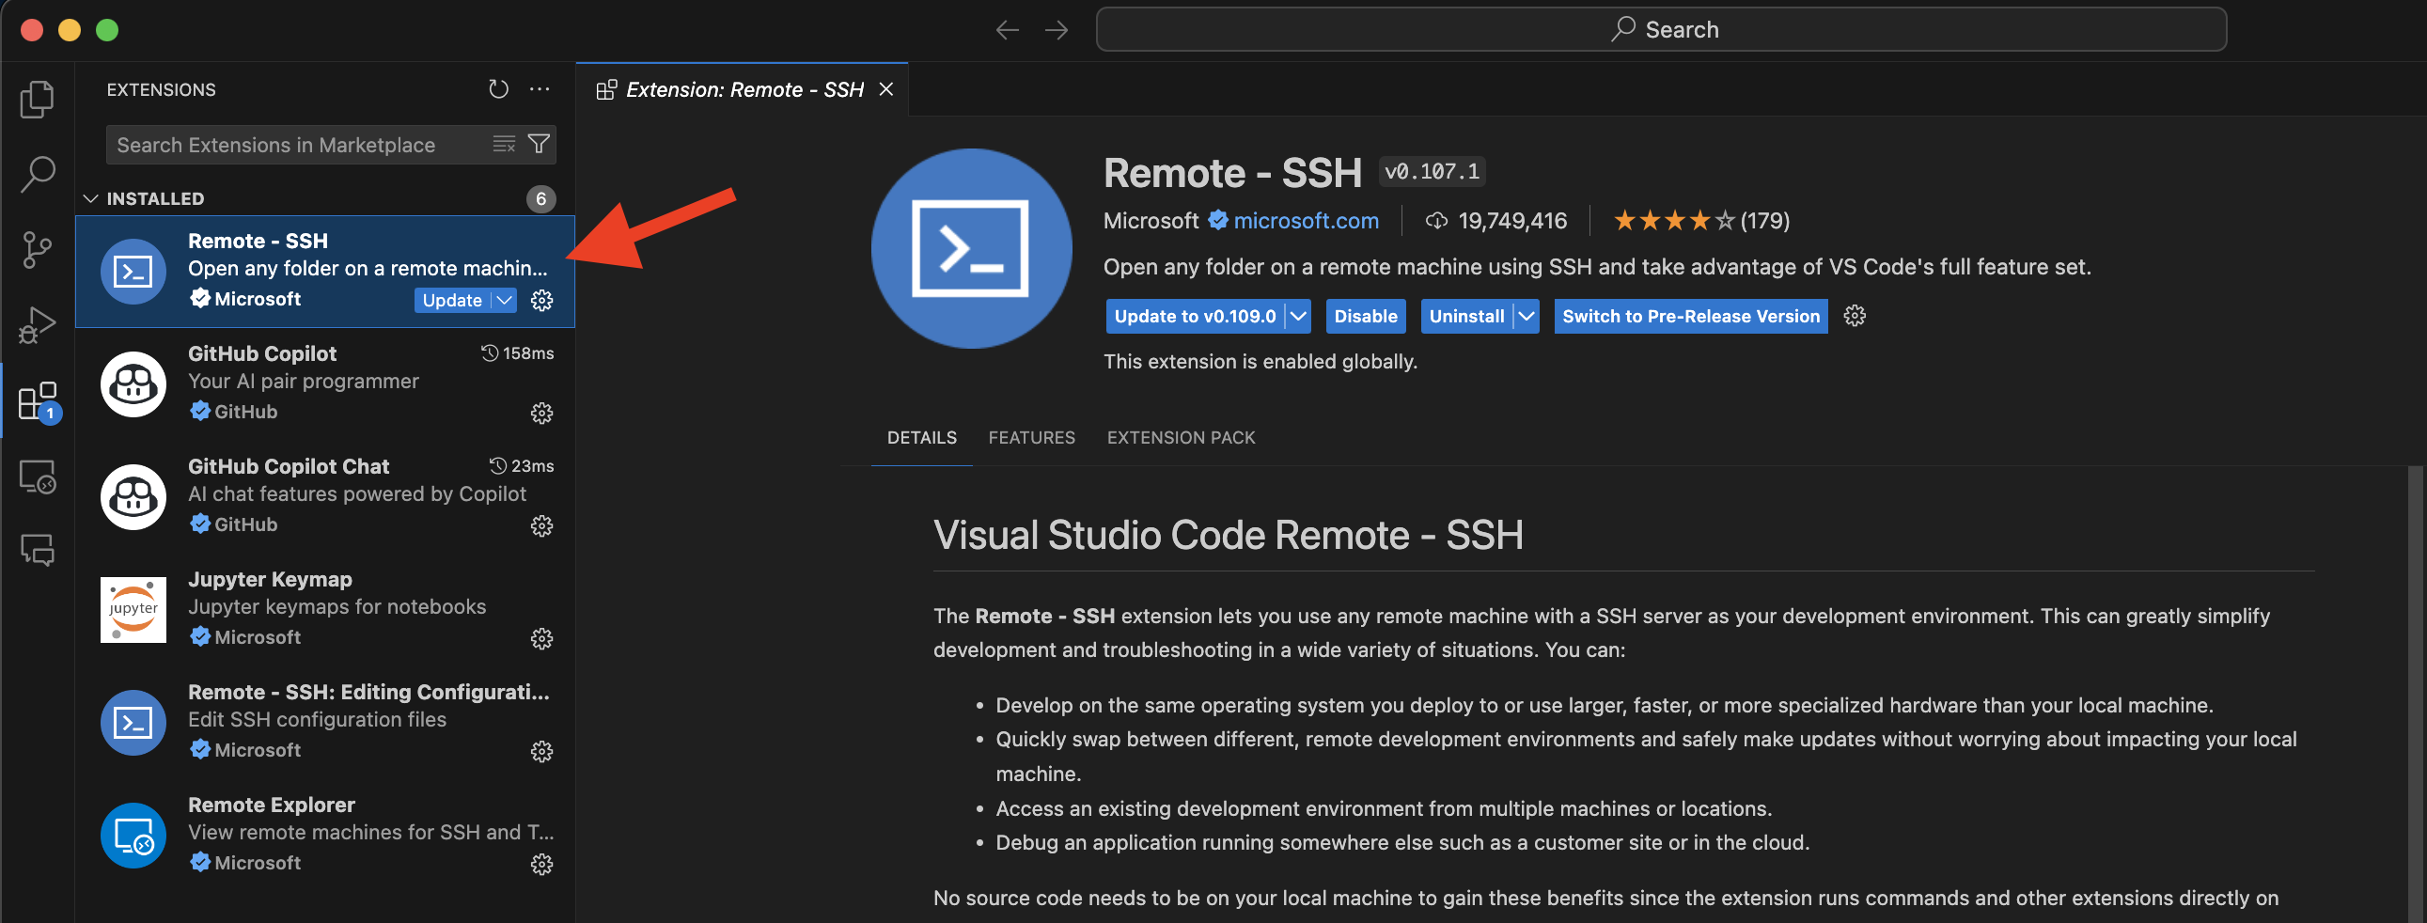The image size is (2427, 923).
Task: Open the Run and Debug icon
Action: [x=38, y=323]
